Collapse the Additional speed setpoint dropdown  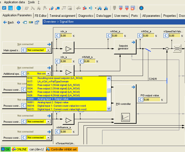(48, 73)
